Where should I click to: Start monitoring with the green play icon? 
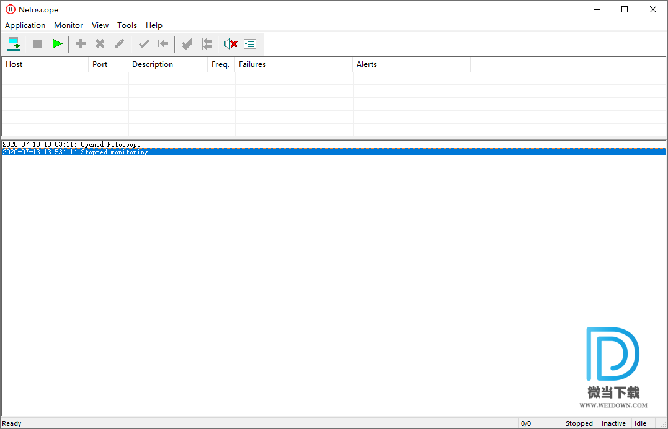(57, 44)
